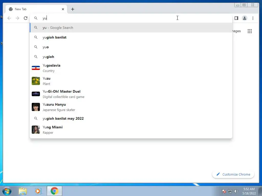This screenshot has width=262, height=196.
Task: Click the volume speaker tray icon
Action: 236,191
